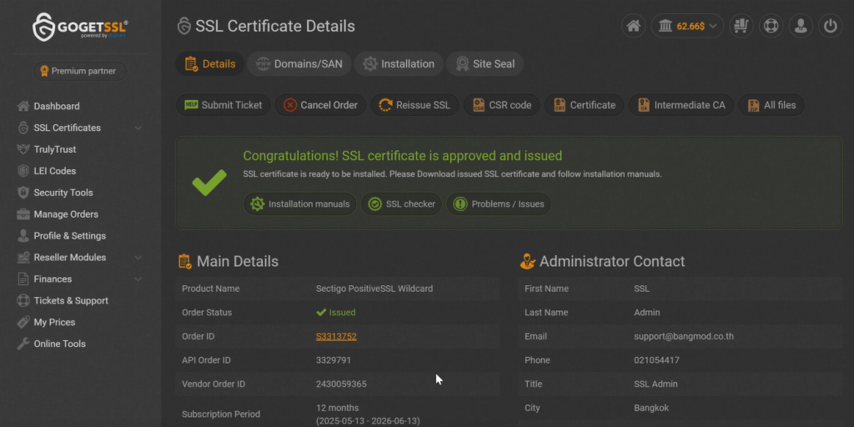This screenshot has width=854, height=427.
Task: Download All files zip
Action: pos(771,105)
